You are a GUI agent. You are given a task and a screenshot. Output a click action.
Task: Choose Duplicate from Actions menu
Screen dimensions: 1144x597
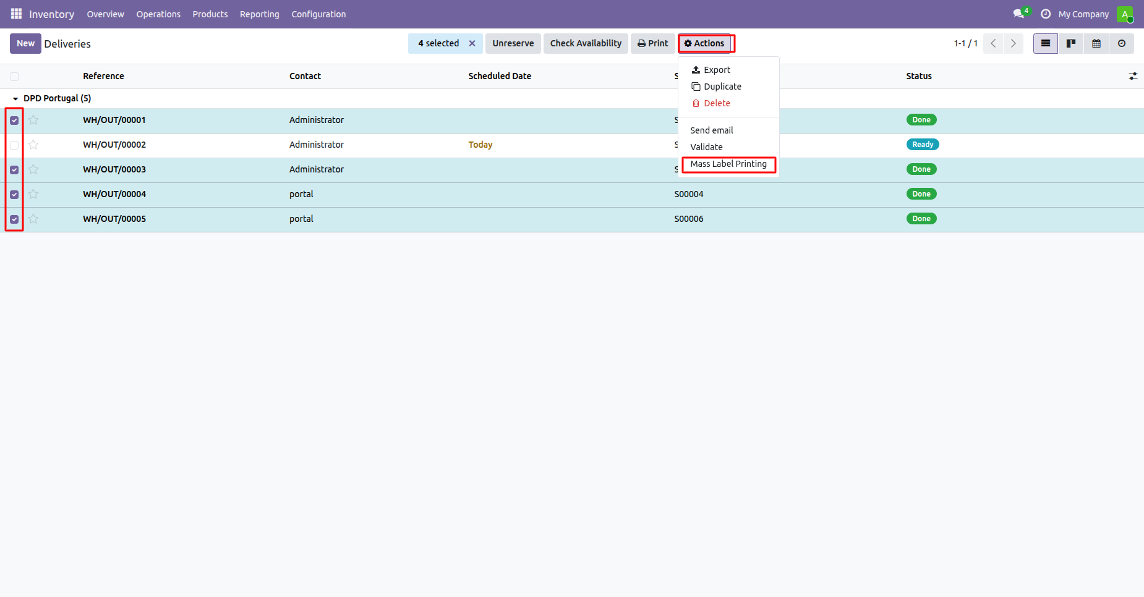(x=728, y=87)
